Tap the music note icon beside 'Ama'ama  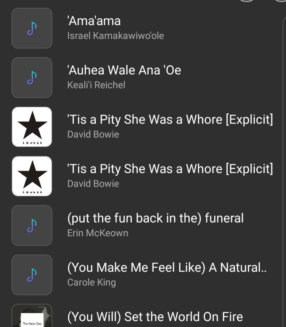click(x=32, y=28)
